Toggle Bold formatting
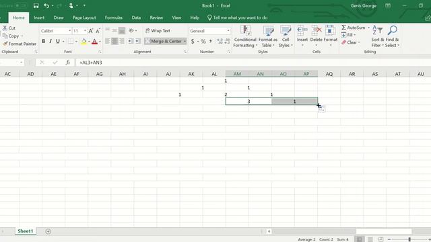 [43, 42]
